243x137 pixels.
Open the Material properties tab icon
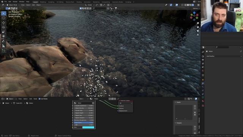coord(203,101)
